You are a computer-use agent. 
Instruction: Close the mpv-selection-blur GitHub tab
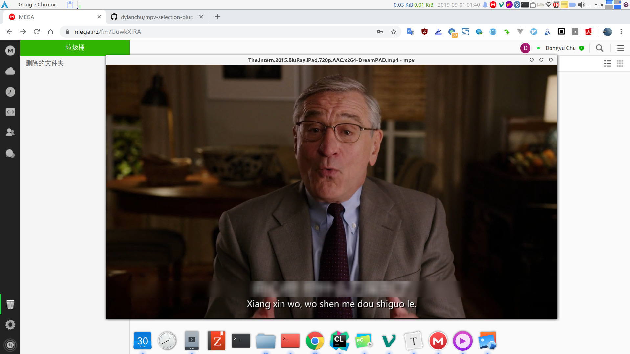click(x=201, y=17)
